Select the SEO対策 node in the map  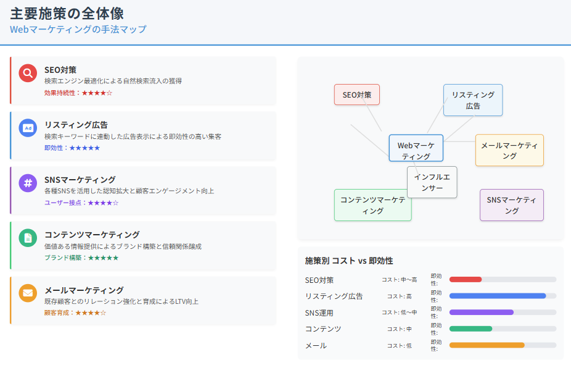coord(356,94)
